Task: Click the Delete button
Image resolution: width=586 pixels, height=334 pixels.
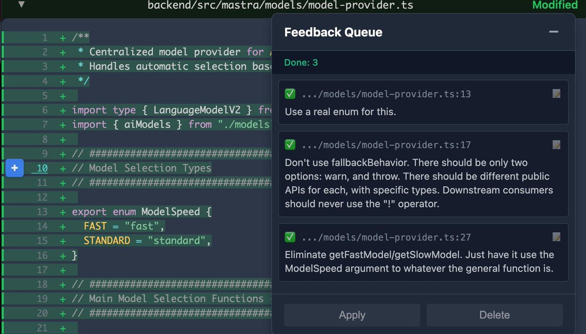Action: (x=495, y=315)
